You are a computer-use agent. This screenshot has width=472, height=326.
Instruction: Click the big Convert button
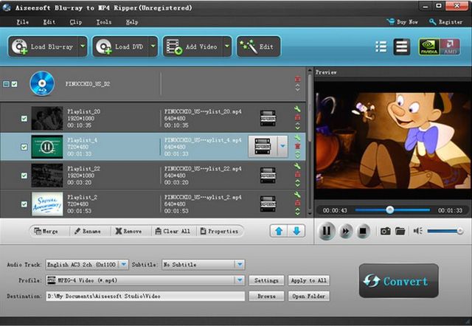point(398,281)
